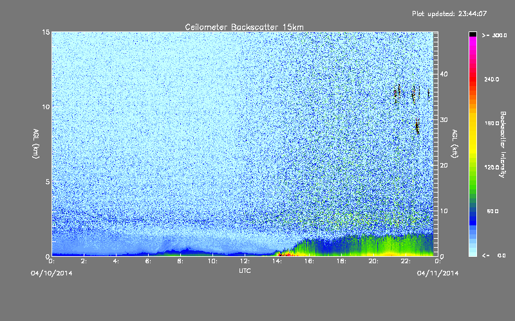This screenshot has width=515, height=321.
Task: Click the 6: hour tick on the UTC axis
Action: tap(148, 261)
